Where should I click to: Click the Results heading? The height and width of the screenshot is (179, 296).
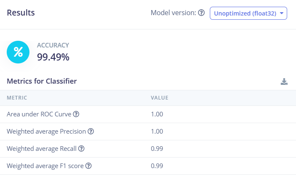(21, 13)
